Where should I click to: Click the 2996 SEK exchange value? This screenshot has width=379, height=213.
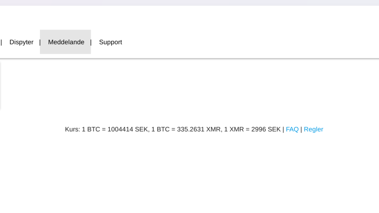pyautogui.click(x=266, y=129)
